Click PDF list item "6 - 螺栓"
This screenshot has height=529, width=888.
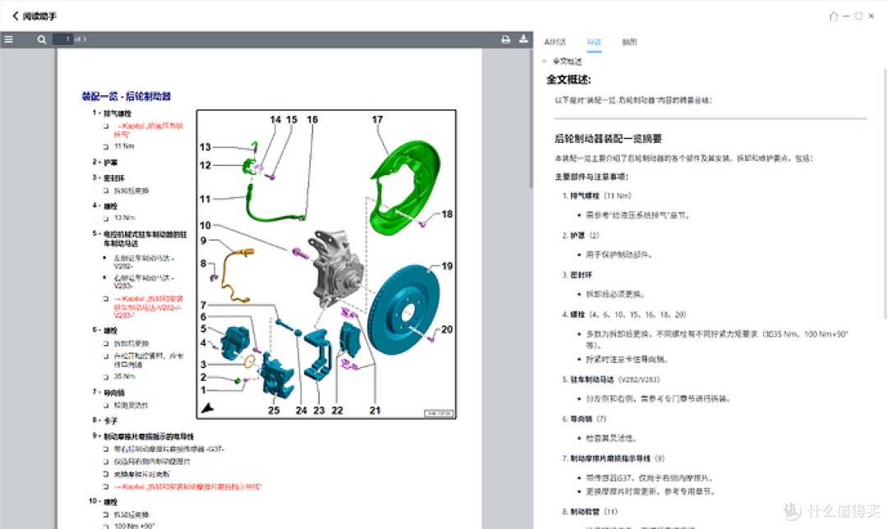pyautogui.click(x=105, y=330)
